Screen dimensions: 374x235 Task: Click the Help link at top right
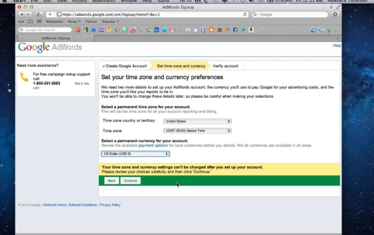337,46
